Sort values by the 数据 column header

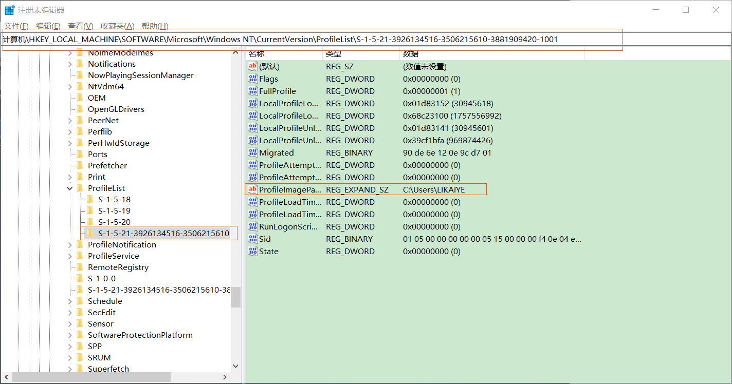(x=492, y=53)
